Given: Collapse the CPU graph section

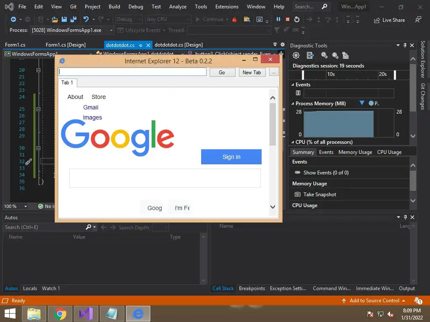Looking at the screenshot, I should pos(292,142).
